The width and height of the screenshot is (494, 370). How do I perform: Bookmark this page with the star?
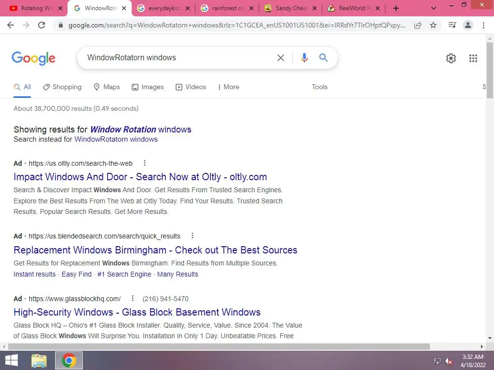433,25
